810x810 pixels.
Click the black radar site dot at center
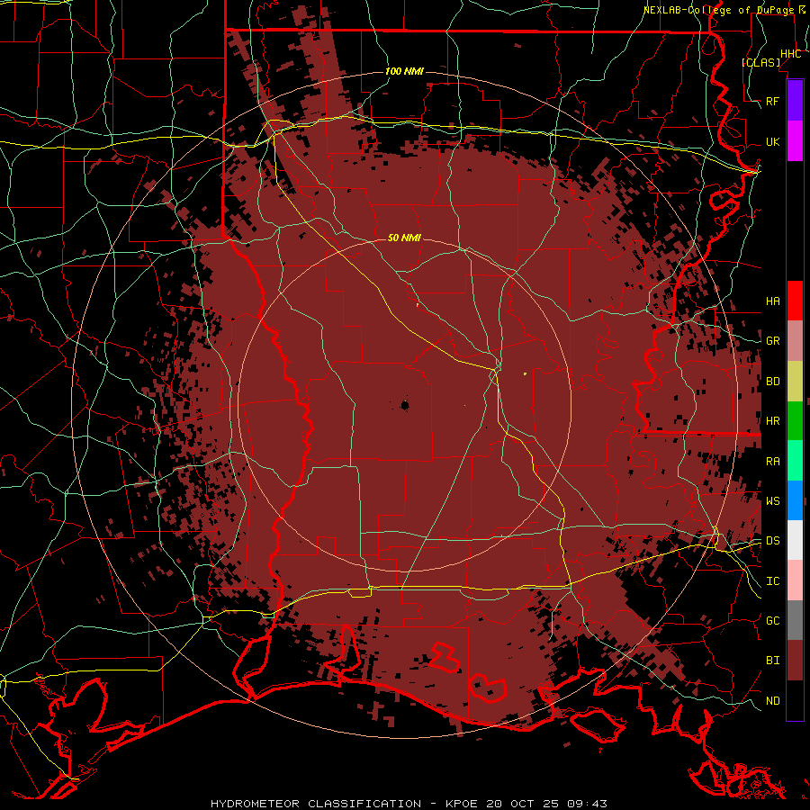click(405, 406)
